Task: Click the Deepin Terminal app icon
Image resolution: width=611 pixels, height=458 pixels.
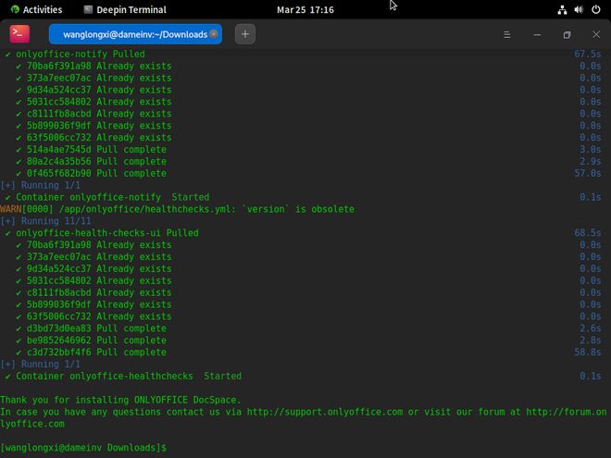Action: 19,34
